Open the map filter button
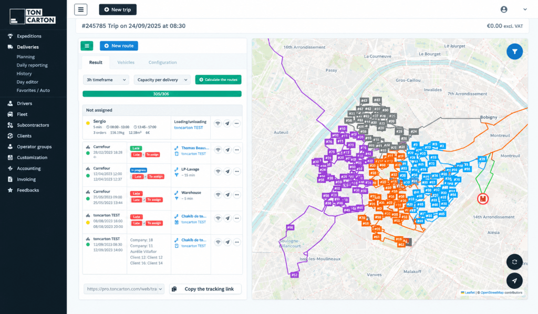538x314 pixels. click(514, 51)
